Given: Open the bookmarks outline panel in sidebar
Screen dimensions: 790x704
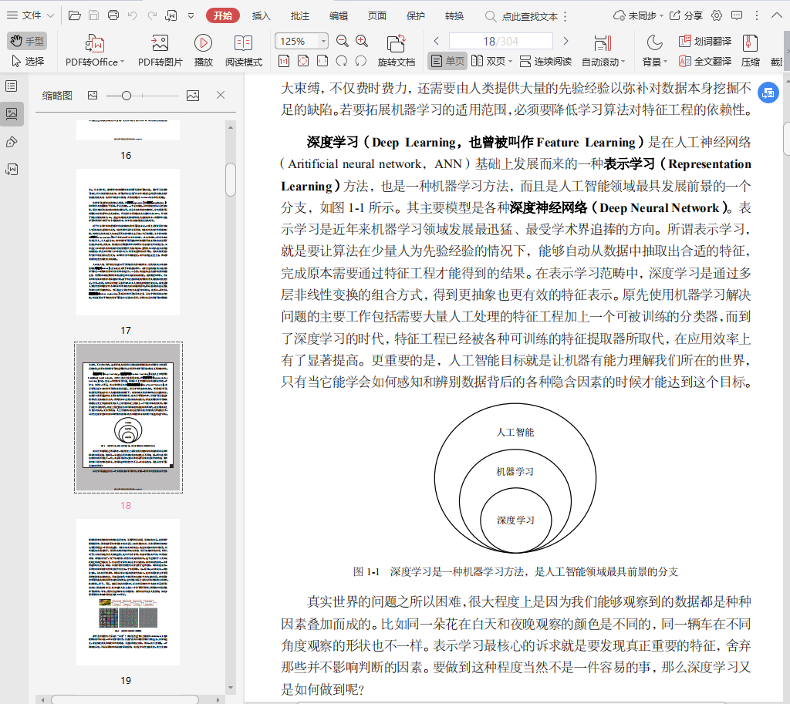Looking at the screenshot, I should point(12,86).
